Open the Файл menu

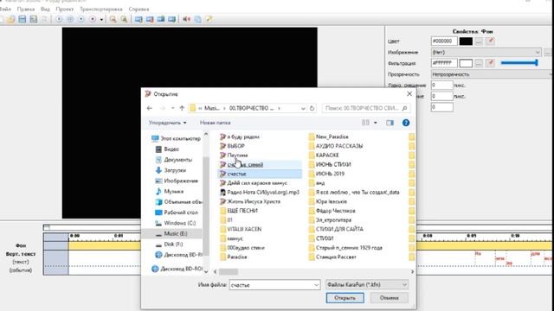[x=5, y=9]
